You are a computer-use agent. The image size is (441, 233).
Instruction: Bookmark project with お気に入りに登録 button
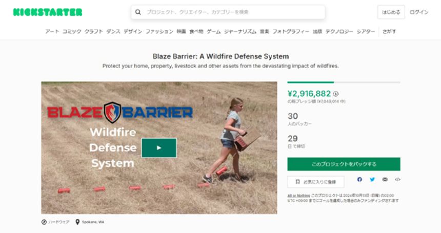316,182
